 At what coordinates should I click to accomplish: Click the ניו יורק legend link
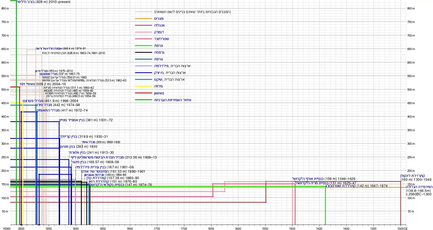tap(159, 73)
